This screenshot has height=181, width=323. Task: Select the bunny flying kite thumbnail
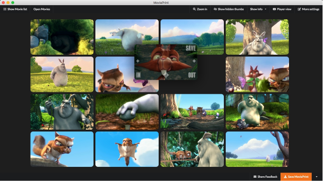coord(257,149)
